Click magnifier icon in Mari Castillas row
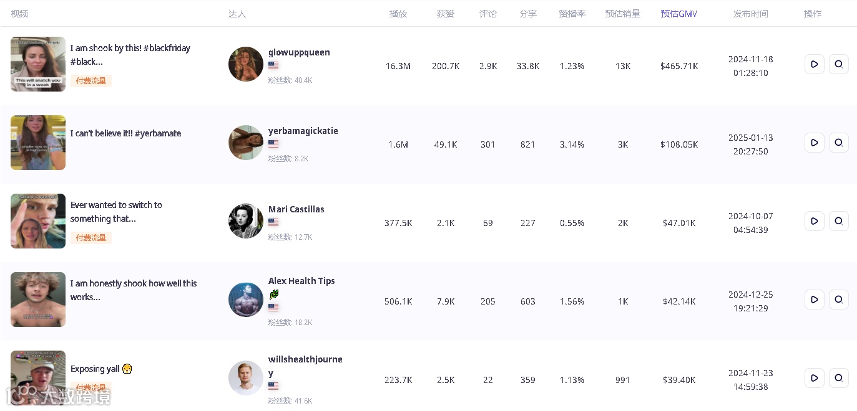 (x=838, y=221)
